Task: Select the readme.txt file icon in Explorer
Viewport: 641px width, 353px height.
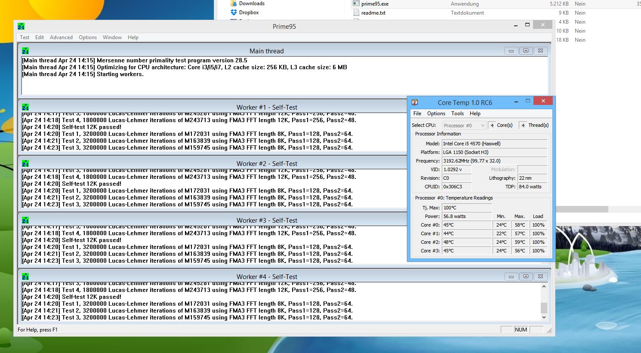Action: click(x=356, y=13)
